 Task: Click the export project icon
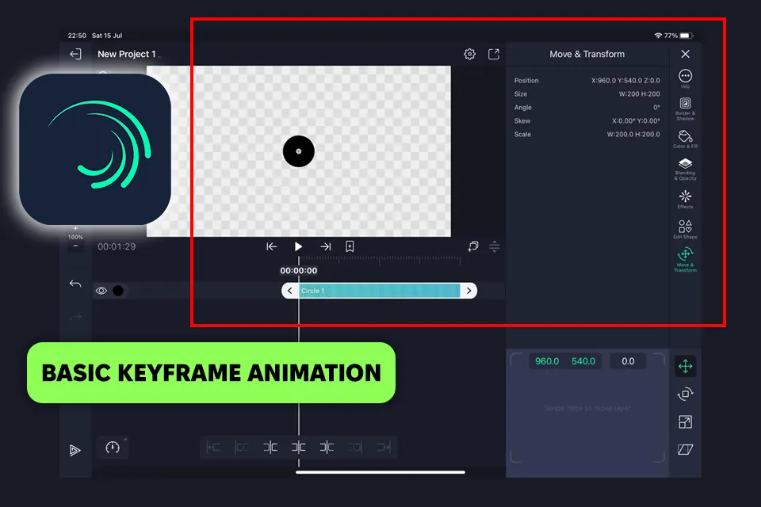coord(494,54)
